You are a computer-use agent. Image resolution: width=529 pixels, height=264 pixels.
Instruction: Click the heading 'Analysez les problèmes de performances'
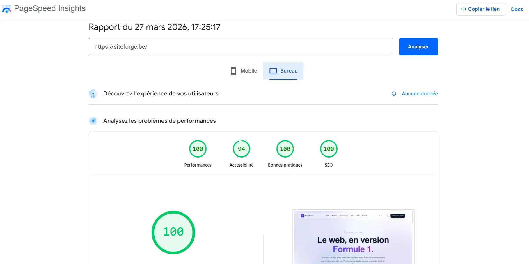[x=159, y=121]
